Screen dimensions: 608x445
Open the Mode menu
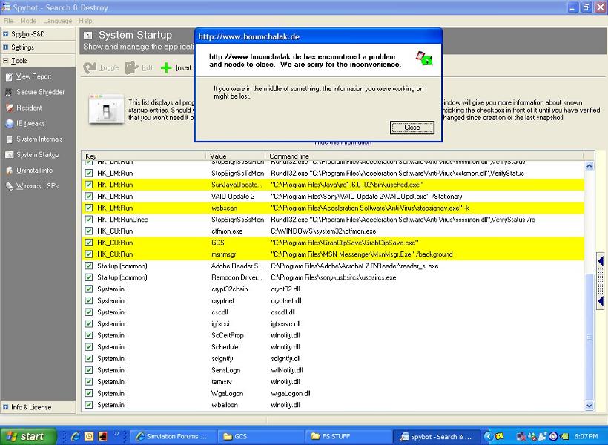[28, 21]
